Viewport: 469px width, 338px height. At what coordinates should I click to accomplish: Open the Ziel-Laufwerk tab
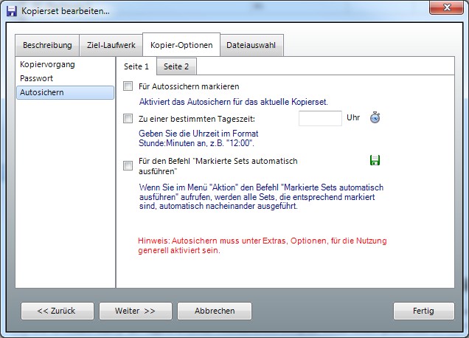110,46
